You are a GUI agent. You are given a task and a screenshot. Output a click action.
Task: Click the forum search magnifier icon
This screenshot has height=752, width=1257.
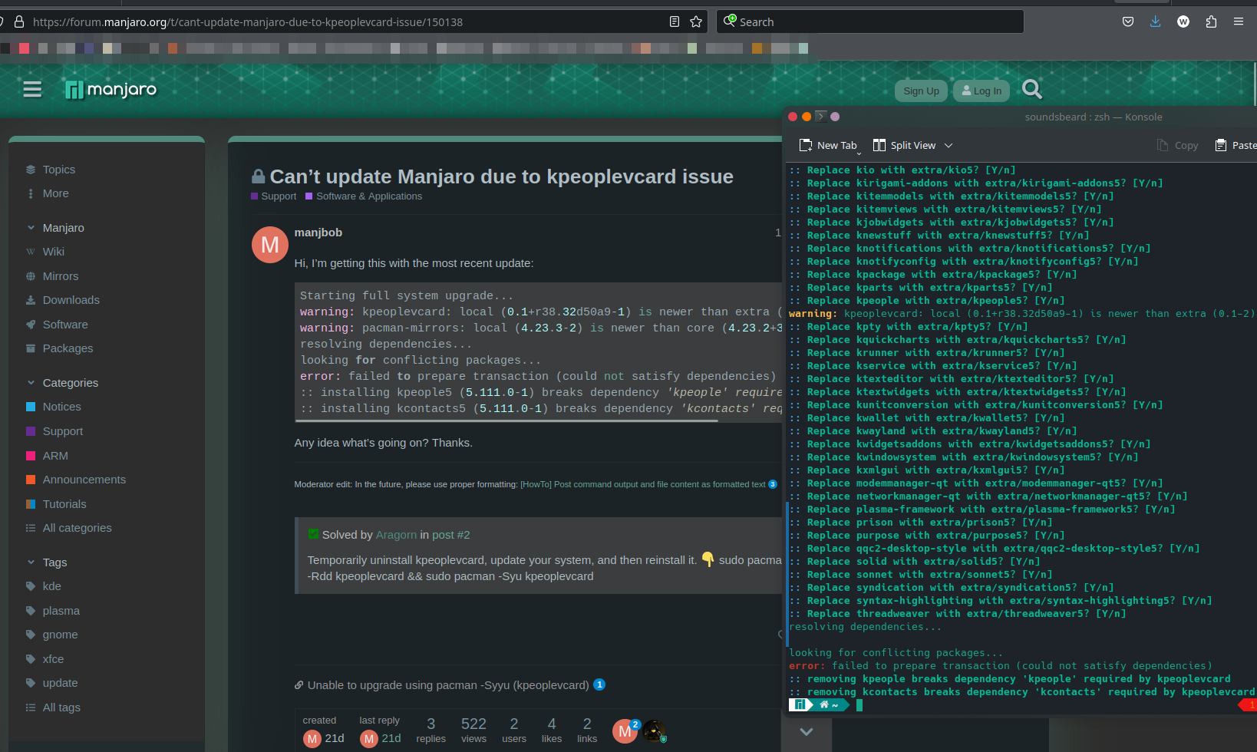pyautogui.click(x=1032, y=90)
